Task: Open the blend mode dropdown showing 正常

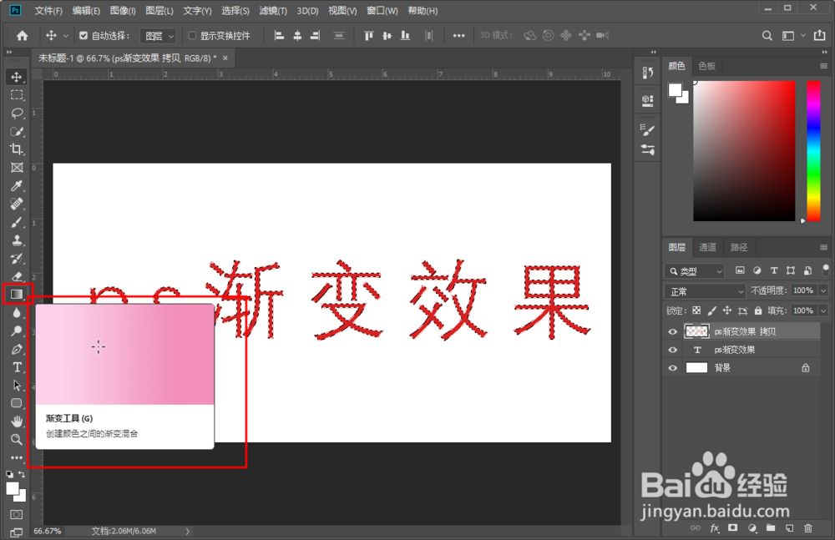Action: pyautogui.click(x=704, y=290)
